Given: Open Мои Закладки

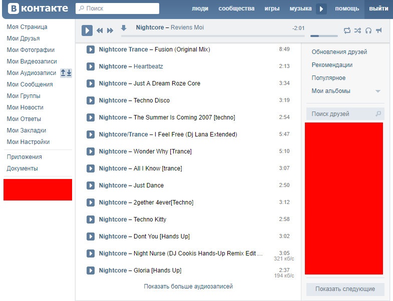Looking at the screenshot, I should 27,130.
